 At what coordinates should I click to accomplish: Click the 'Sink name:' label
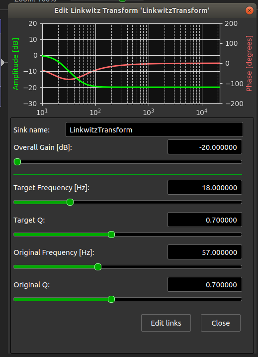click(32, 130)
